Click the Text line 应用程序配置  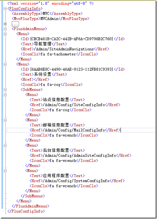pos(57,176)
